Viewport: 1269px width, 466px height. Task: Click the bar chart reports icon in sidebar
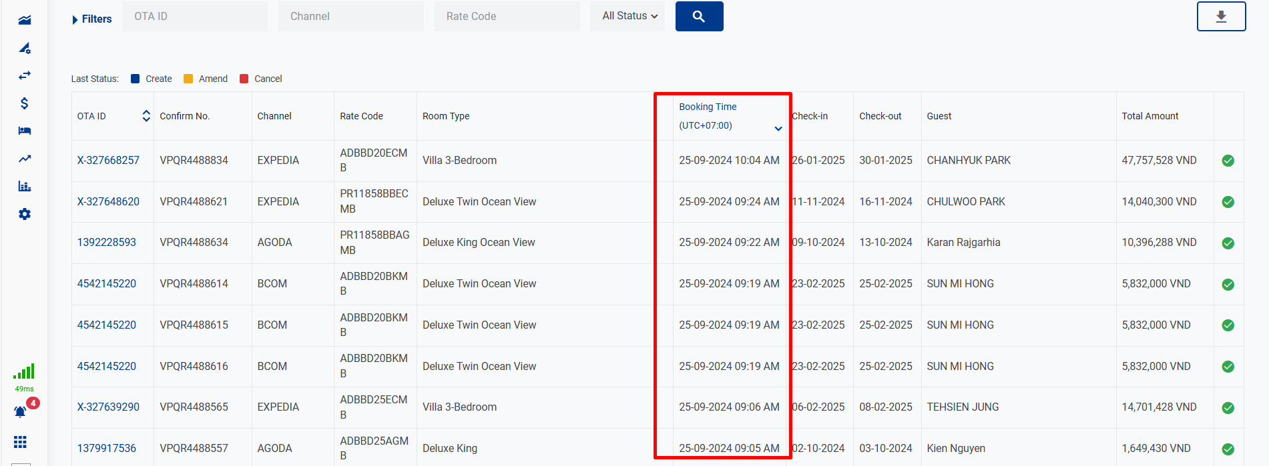coord(25,186)
